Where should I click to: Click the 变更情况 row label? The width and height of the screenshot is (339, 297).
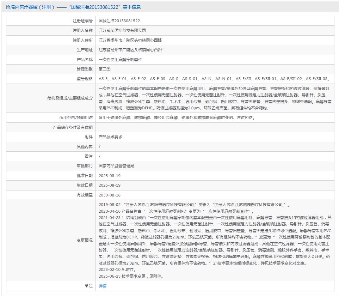(x=85, y=240)
